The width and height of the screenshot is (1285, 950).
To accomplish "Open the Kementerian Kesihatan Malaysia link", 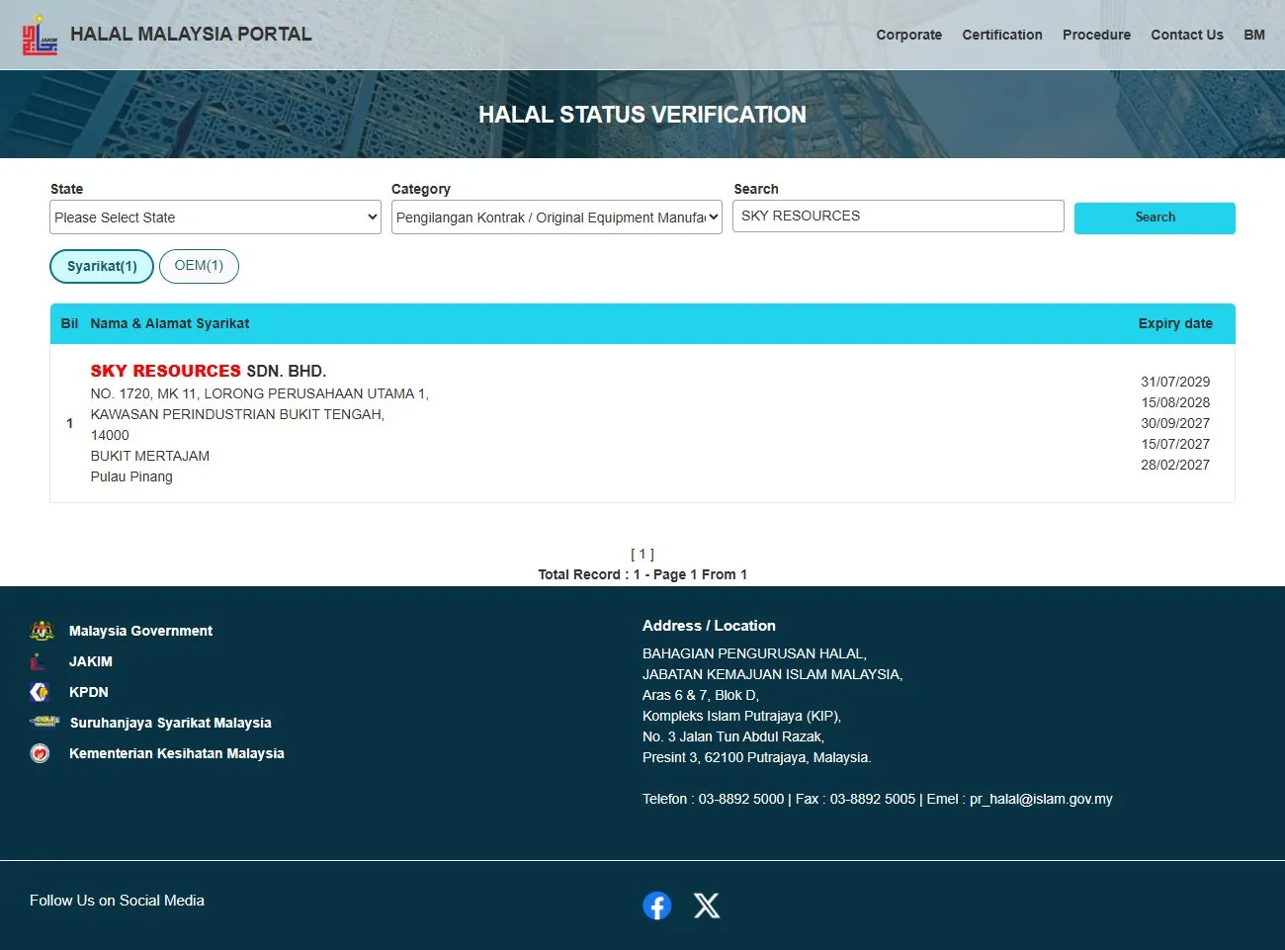I will (x=177, y=753).
